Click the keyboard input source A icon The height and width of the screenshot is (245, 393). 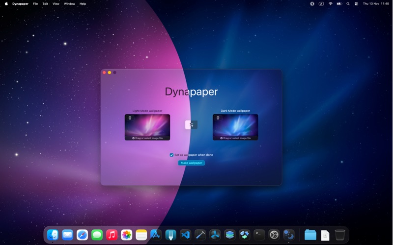(x=321, y=4)
